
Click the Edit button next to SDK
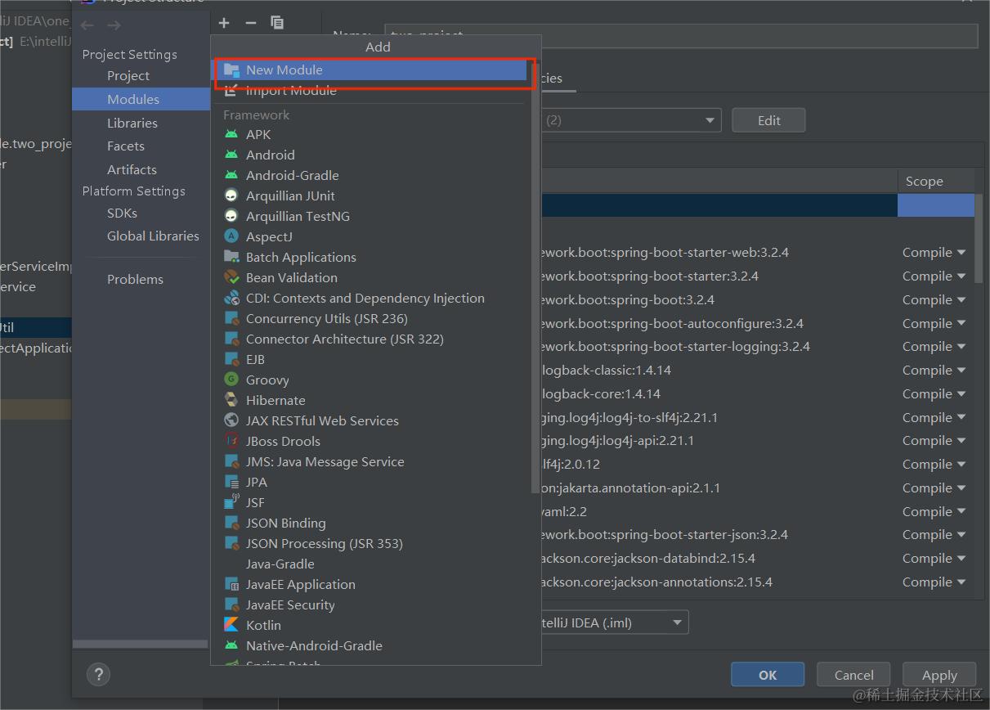tap(768, 120)
